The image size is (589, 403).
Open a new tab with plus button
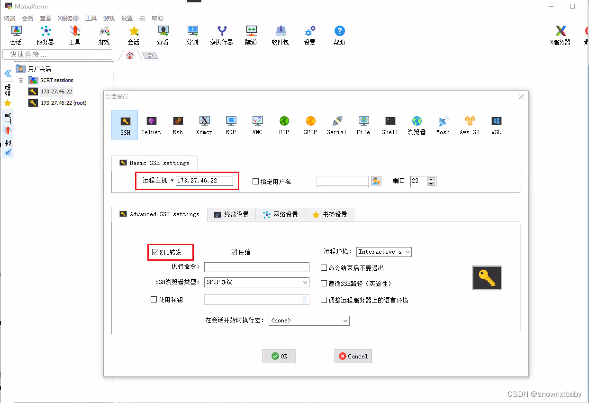pos(150,55)
